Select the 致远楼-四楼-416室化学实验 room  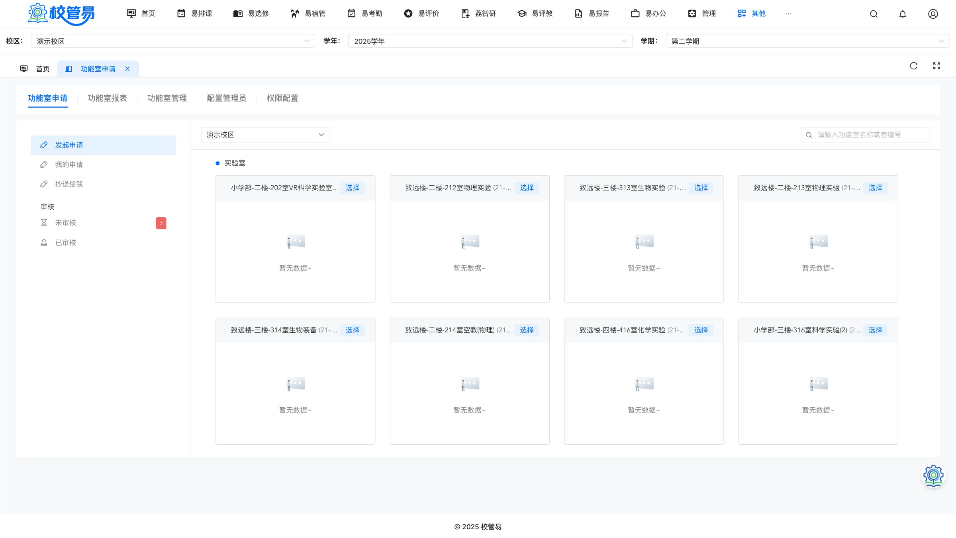tap(701, 330)
